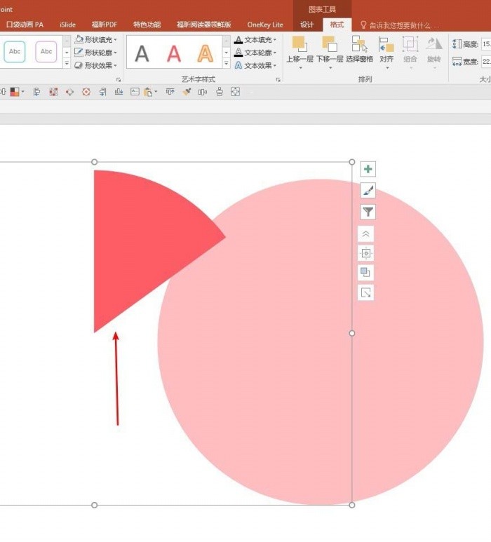491x542 pixels.
Task: Open the OneKey Lite tab
Action: click(265, 25)
